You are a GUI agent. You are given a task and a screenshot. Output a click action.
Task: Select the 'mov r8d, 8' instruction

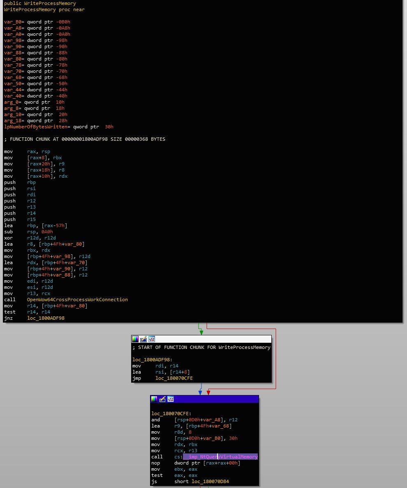pyautogui.click(x=171, y=432)
